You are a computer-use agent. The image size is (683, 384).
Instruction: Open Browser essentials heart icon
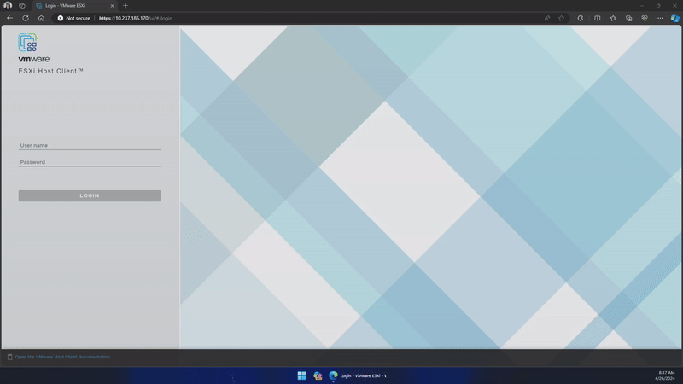click(x=645, y=18)
